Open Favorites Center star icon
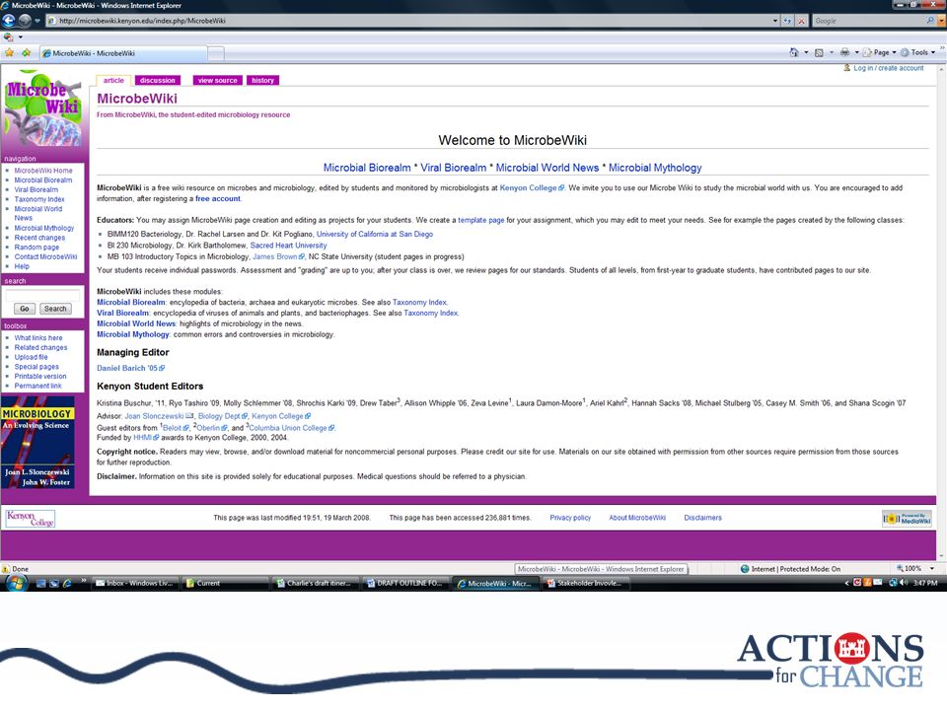 pyautogui.click(x=9, y=53)
